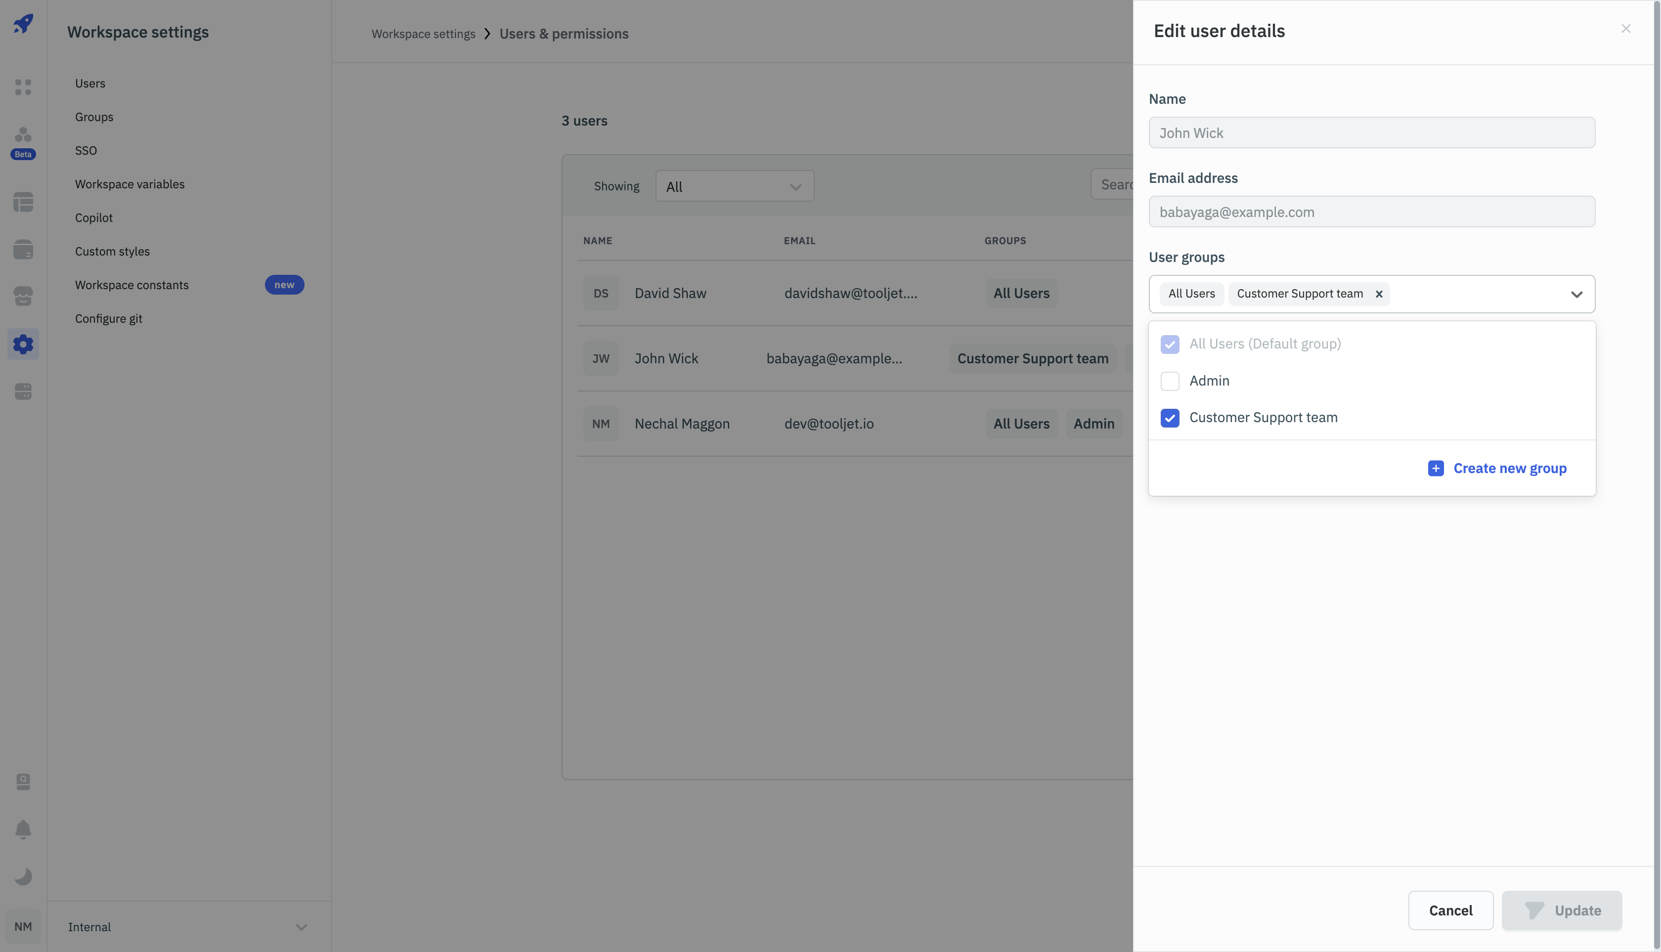The width and height of the screenshot is (1661, 952).
Task: Toggle dark mode moon icon
Action: [23, 876]
